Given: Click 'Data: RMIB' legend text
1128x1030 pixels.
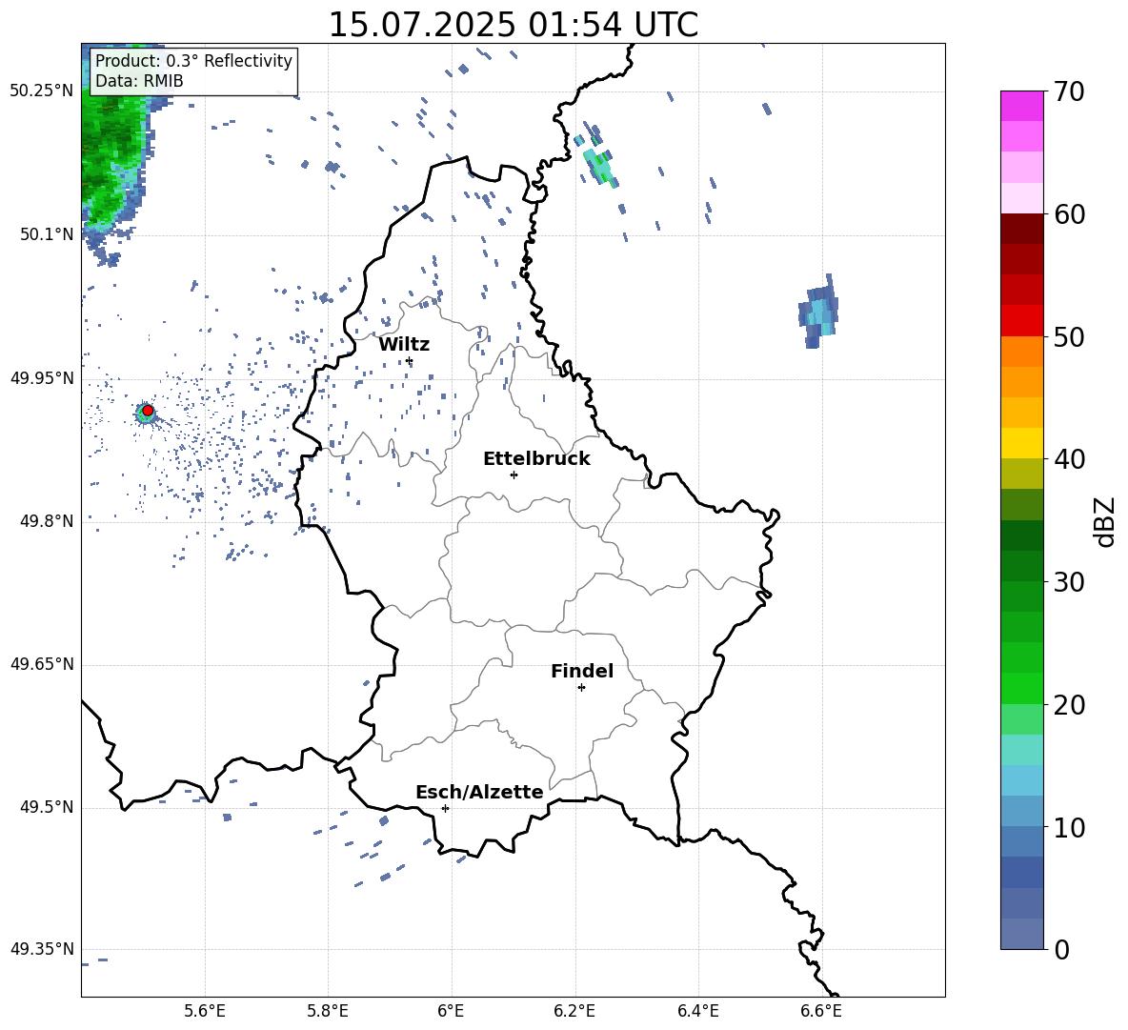Looking at the screenshot, I should tap(139, 81).
